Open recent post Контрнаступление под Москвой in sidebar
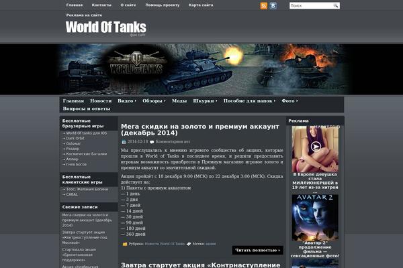This screenshot has height=268, width=403. pyautogui.click(x=85, y=237)
